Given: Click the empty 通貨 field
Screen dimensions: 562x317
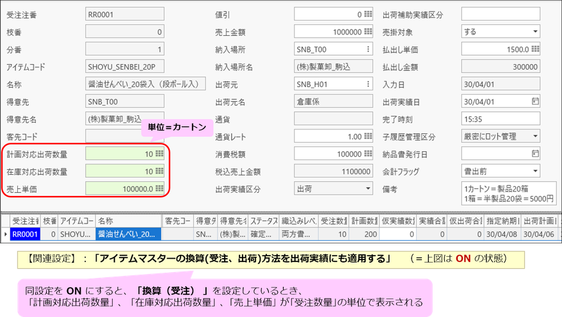Looking at the screenshot, I should point(333,119).
